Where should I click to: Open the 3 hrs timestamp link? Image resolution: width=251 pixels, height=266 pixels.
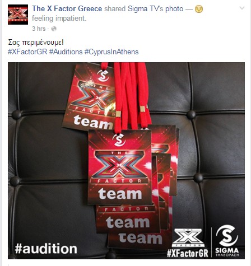click(39, 29)
